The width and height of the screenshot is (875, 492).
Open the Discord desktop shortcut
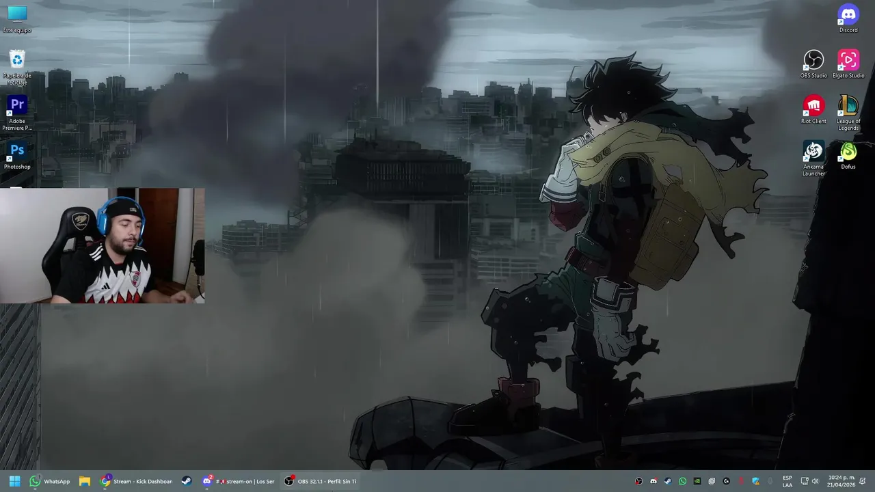(x=848, y=18)
